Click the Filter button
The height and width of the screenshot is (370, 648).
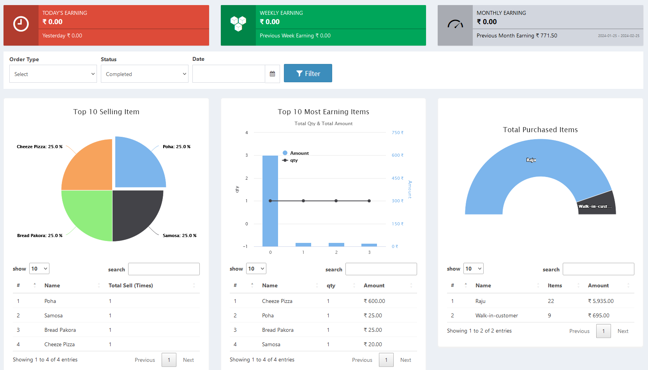pos(308,73)
